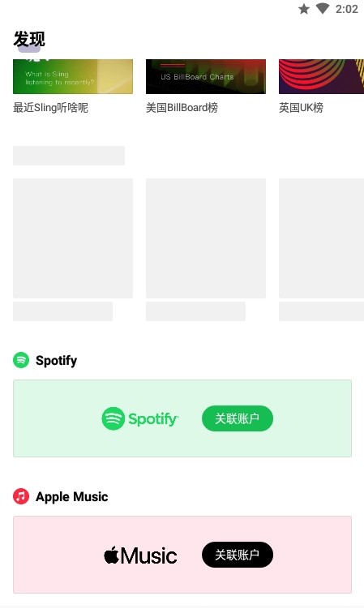Open the US BillBoard Charts cover
The height and width of the screenshot is (609, 364).
tap(206, 76)
